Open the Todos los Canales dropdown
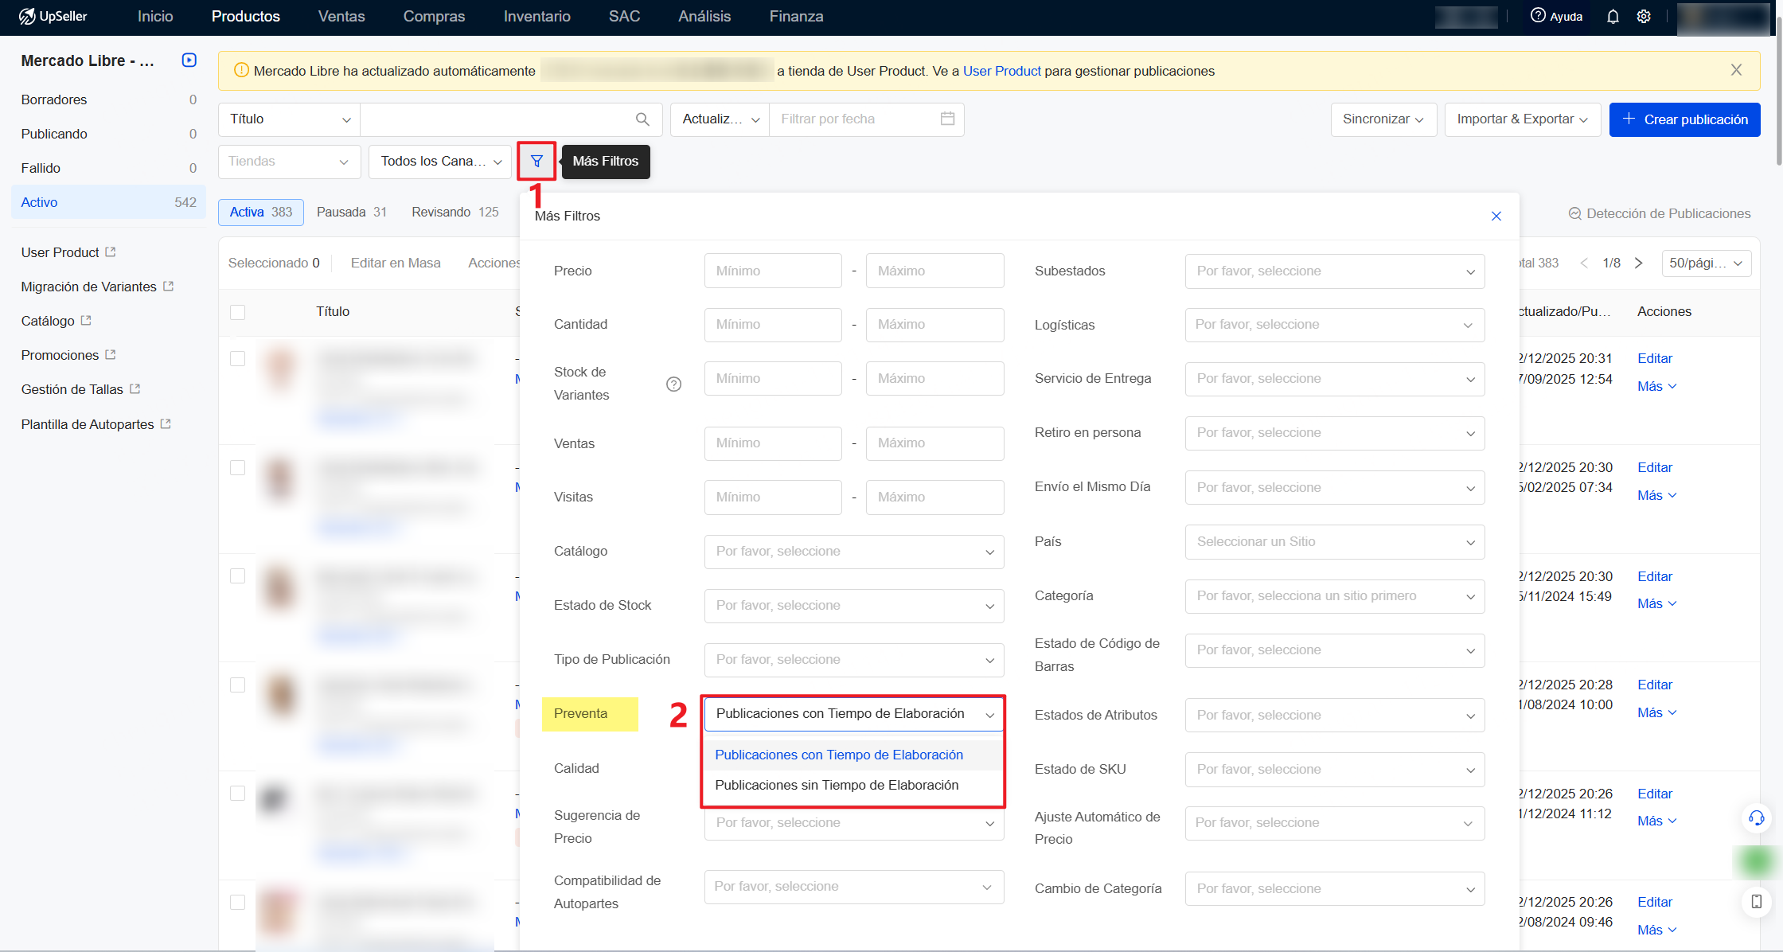 pos(440,162)
